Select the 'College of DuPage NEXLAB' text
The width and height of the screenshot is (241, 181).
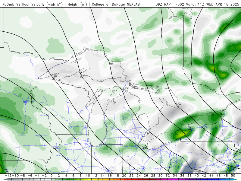click(116, 4)
